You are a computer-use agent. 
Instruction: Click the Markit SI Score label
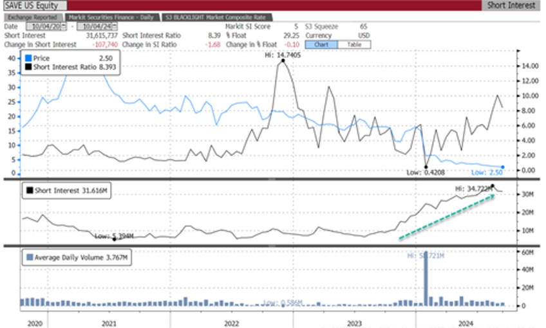click(248, 26)
